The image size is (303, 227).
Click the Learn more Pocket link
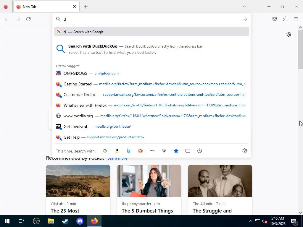click(x=117, y=158)
